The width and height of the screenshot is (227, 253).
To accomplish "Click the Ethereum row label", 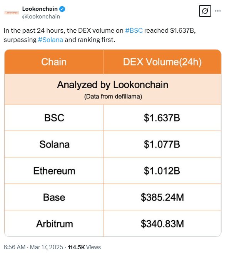I will tap(54, 171).
